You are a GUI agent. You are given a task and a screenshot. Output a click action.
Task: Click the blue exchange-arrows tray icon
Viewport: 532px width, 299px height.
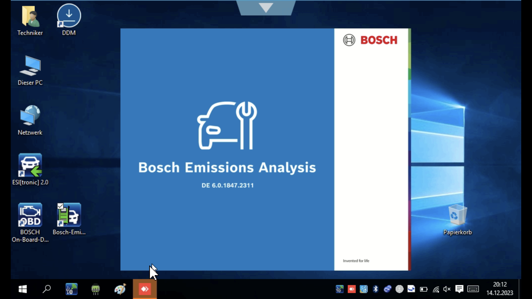364,289
